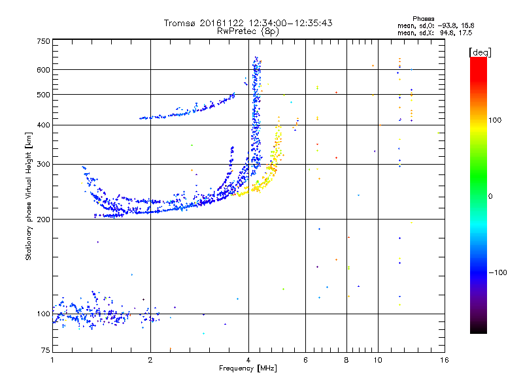Click the x-axis tick '4'
This screenshot has height=392, width=523.
[248, 360]
